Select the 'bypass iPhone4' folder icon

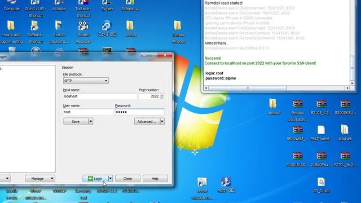(x=178, y=32)
